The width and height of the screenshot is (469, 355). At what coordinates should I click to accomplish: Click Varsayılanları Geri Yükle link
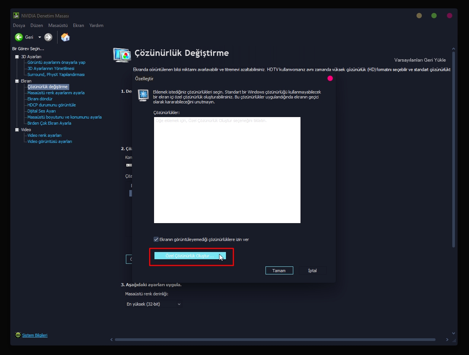pyautogui.click(x=420, y=60)
